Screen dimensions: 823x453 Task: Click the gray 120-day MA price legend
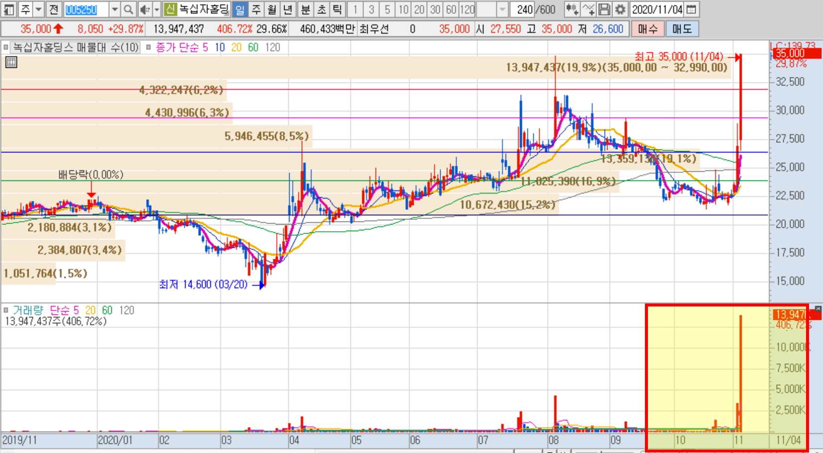coord(272,47)
